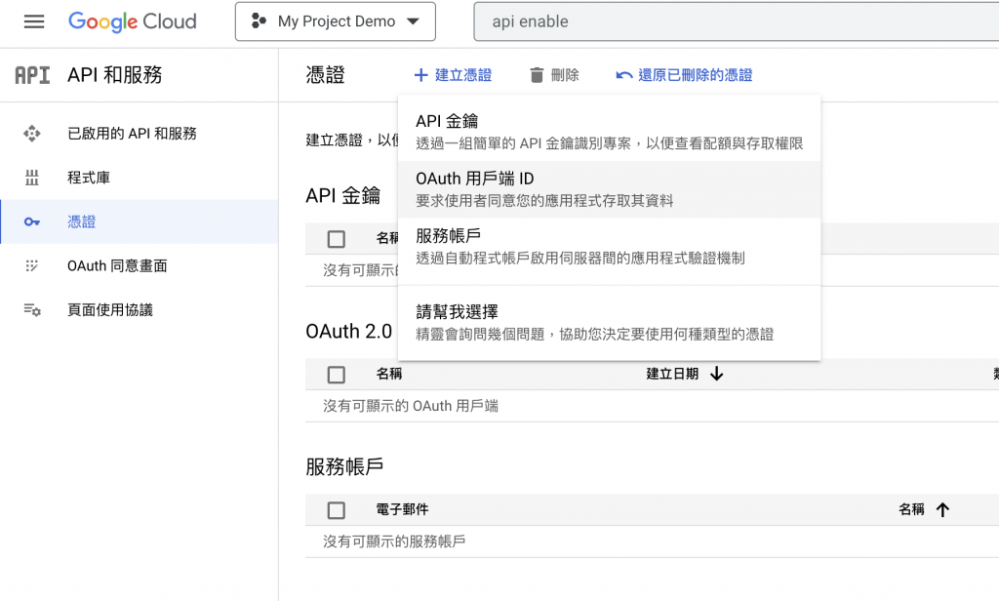Click the trash icon for 刪除
Image resolution: width=999 pixels, height=601 pixels.
pyautogui.click(x=537, y=75)
